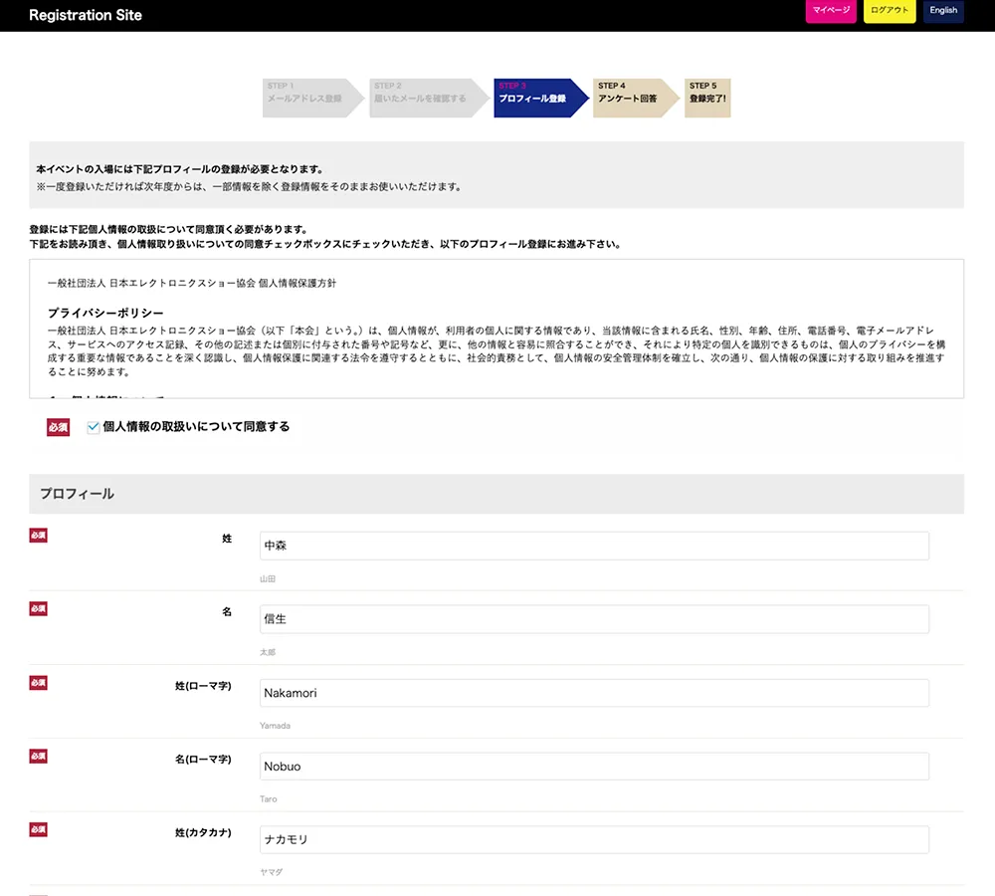
Task: Uncheck 個人情報の取扱いについて同意する checkbox
Action: (x=94, y=427)
